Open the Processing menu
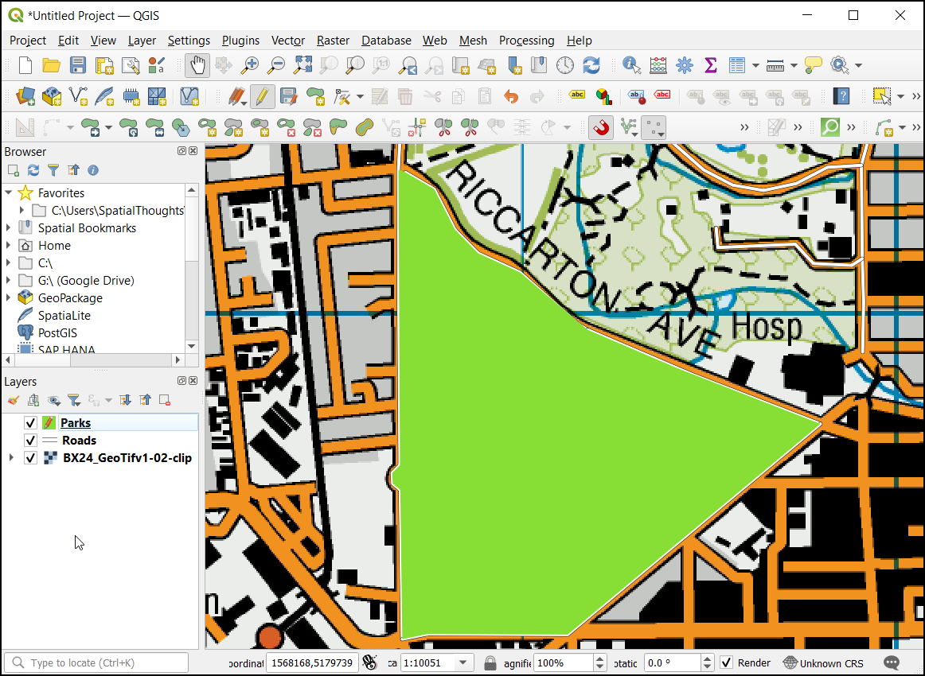This screenshot has height=676, width=925. tap(526, 41)
